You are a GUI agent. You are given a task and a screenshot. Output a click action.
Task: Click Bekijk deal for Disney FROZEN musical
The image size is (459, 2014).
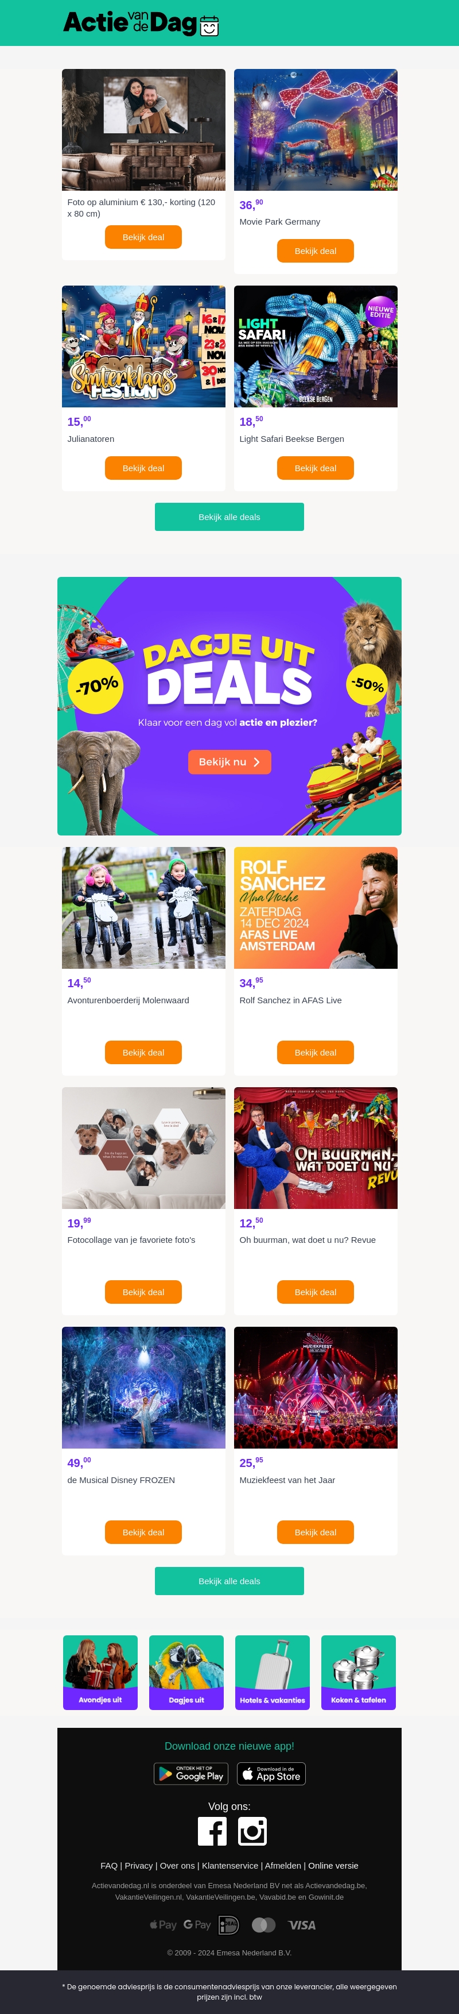click(x=143, y=1532)
